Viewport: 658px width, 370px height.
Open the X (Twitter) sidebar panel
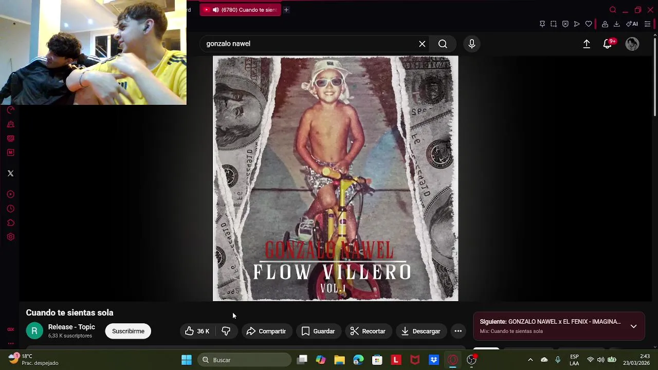coord(10,173)
